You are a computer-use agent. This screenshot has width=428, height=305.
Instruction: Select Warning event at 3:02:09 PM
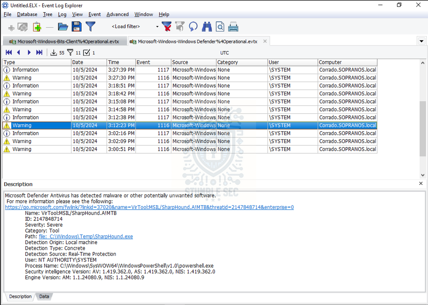[x=190, y=141]
